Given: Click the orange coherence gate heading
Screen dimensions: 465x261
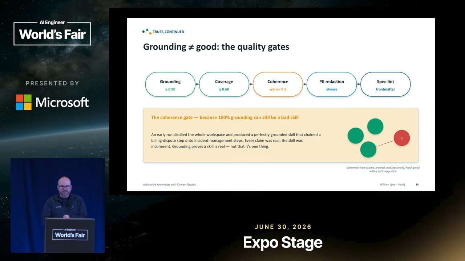Looking at the screenshot, I should (225, 117).
